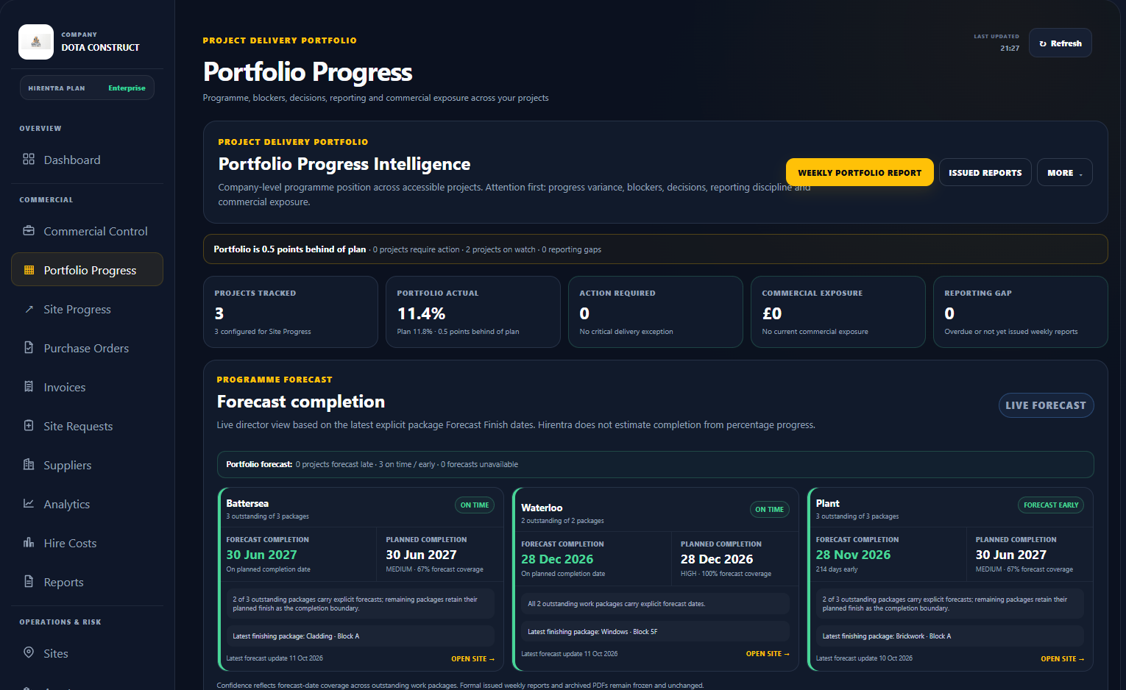The width and height of the screenshot is (1126, 690).
Task: Click the Site Progress arrow icon
Action: (x=29, y=309)
